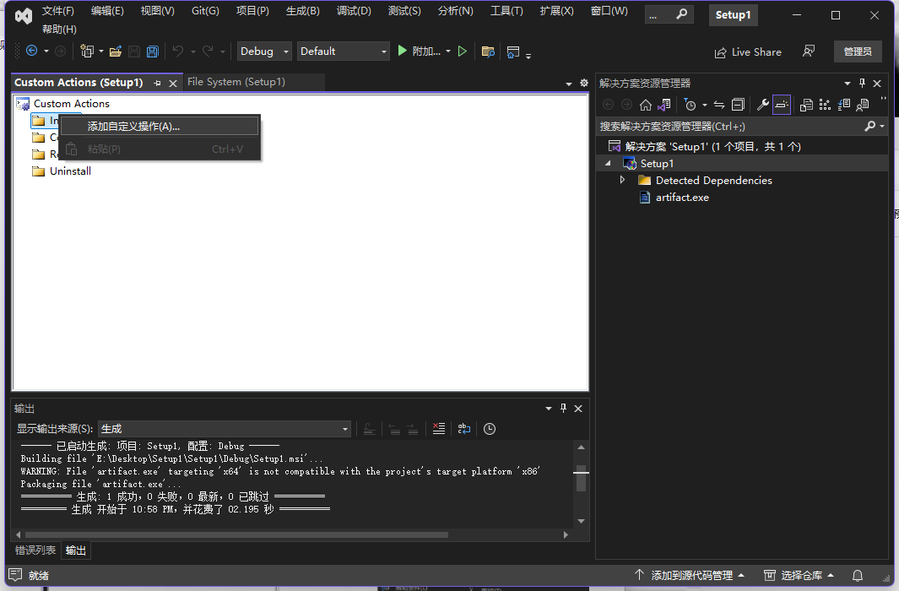Pin the Custom Actions (Setup1) tab
The width and height of the screenshot is (899, 591).
[157, 83]
